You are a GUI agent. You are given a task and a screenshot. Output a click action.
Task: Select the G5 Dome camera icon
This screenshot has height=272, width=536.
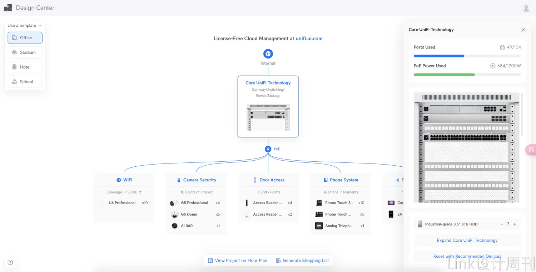(x=174, y=215)
